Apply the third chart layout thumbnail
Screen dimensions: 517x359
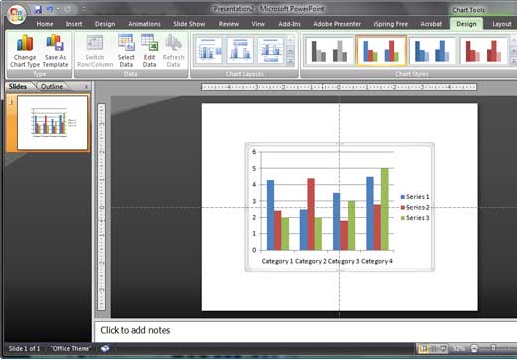270,50
